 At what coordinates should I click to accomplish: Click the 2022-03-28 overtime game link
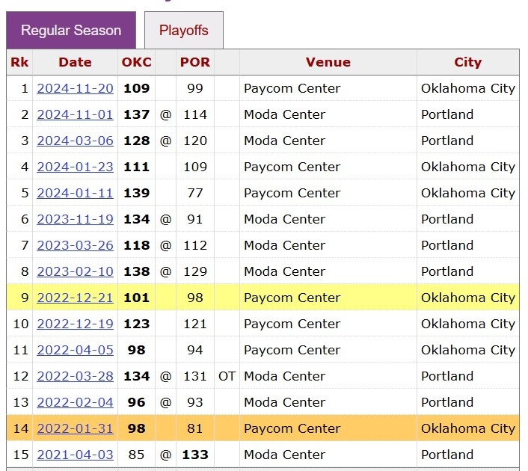75,376
